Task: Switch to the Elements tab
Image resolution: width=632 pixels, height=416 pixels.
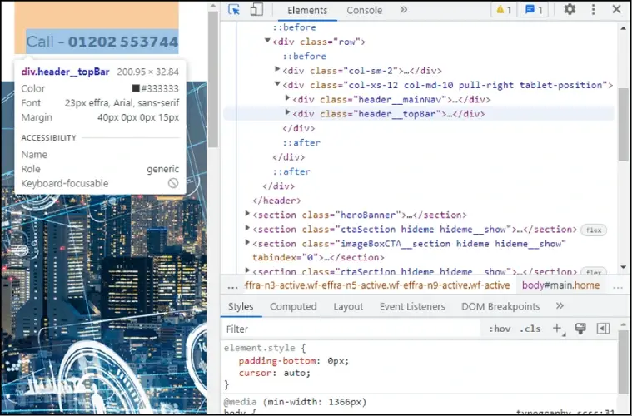Action: [307, 11]
